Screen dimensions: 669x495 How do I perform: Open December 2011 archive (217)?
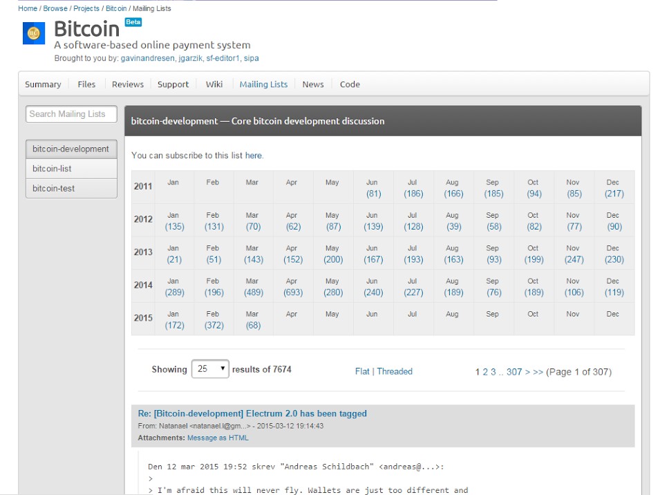click(614, 194)
